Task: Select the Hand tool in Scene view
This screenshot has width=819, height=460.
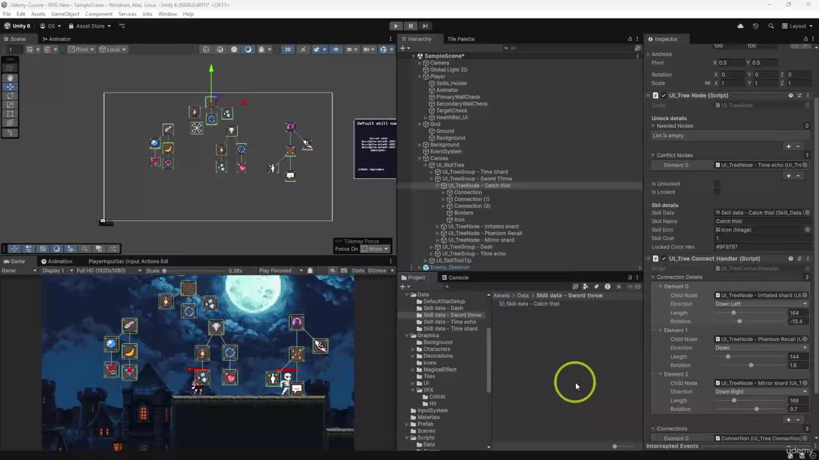Action: click(10, 77)
